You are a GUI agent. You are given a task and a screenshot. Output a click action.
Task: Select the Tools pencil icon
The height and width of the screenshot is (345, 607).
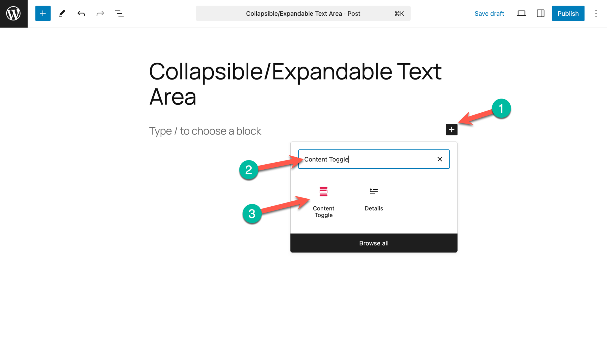click(x=62, y=13)
